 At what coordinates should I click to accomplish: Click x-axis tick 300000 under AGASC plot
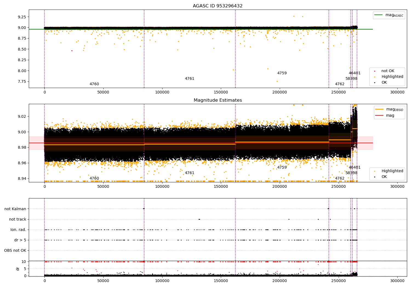click(x=397, y=92)
